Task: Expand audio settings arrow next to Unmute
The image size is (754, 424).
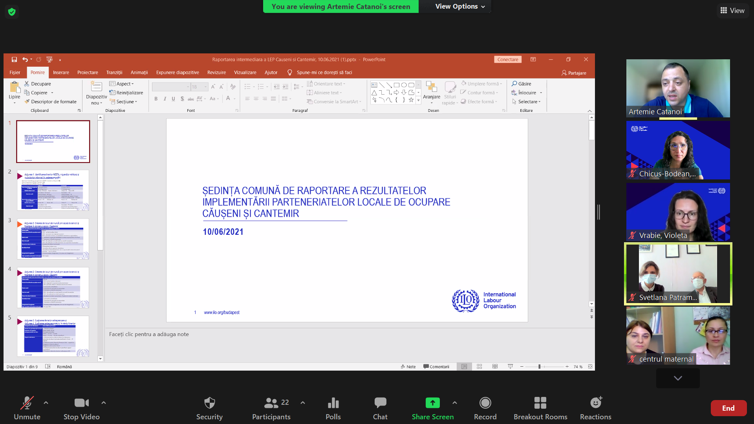Action: 46,403
